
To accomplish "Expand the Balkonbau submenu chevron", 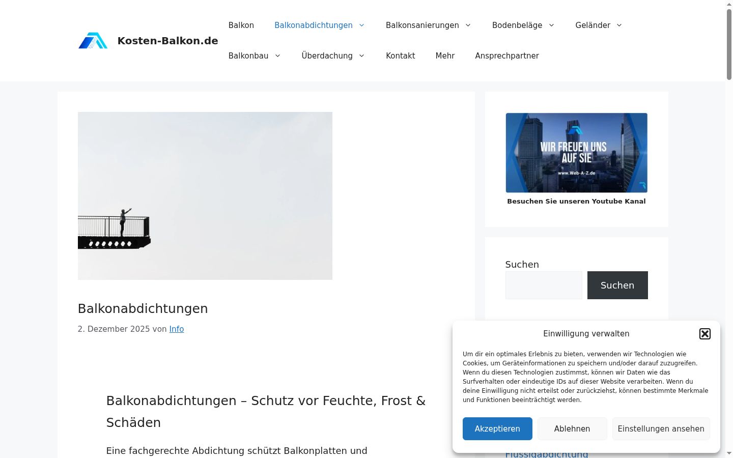I will (277, 55).
